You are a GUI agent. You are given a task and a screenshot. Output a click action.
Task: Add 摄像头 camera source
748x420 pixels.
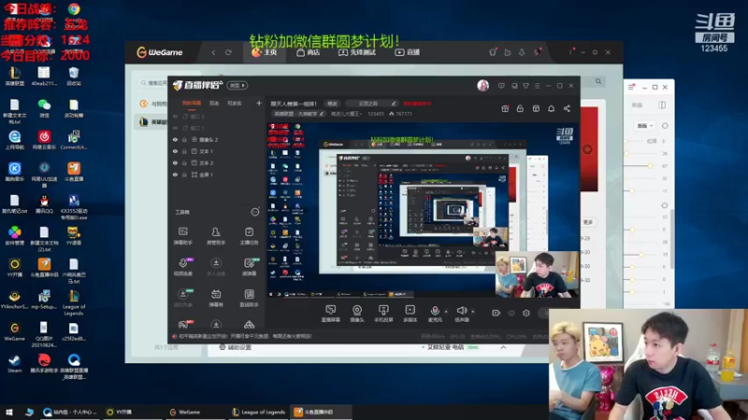(357, 314)
